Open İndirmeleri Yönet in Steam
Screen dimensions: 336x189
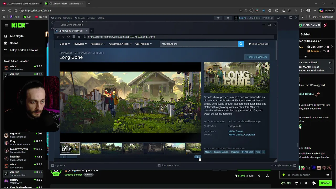pos(168,166)
